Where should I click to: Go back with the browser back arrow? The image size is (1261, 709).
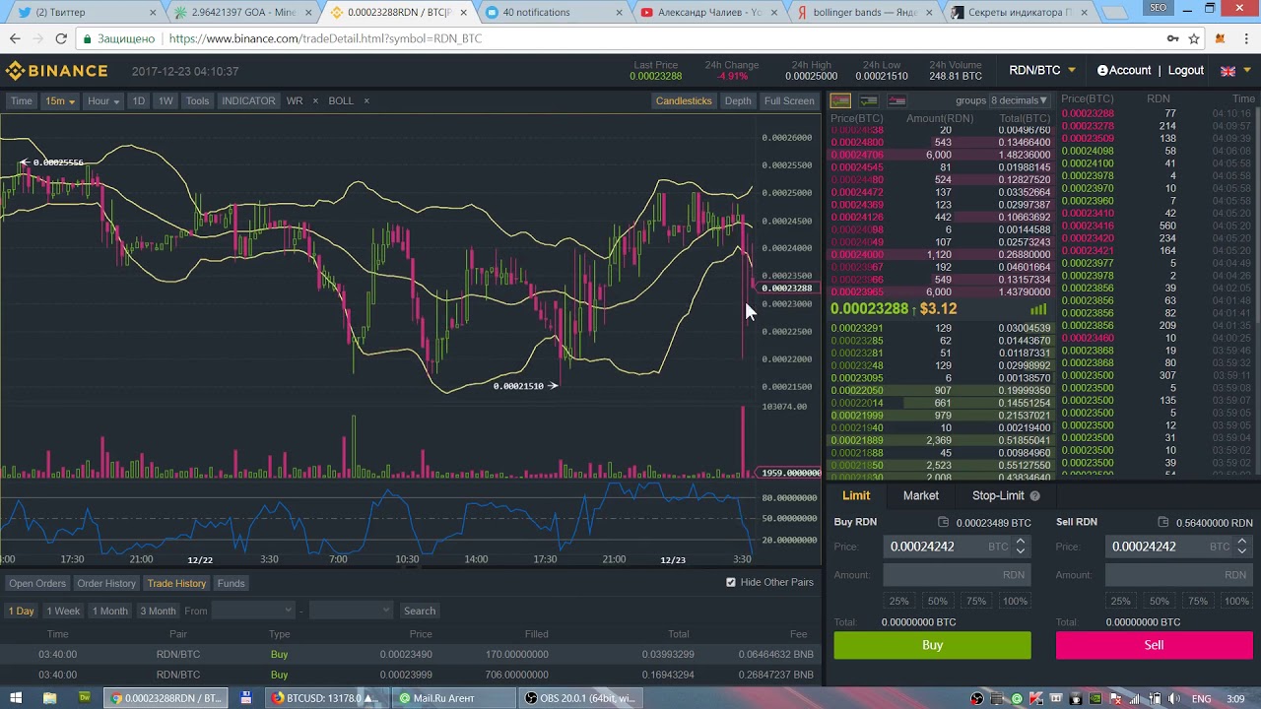coord(14,38)
